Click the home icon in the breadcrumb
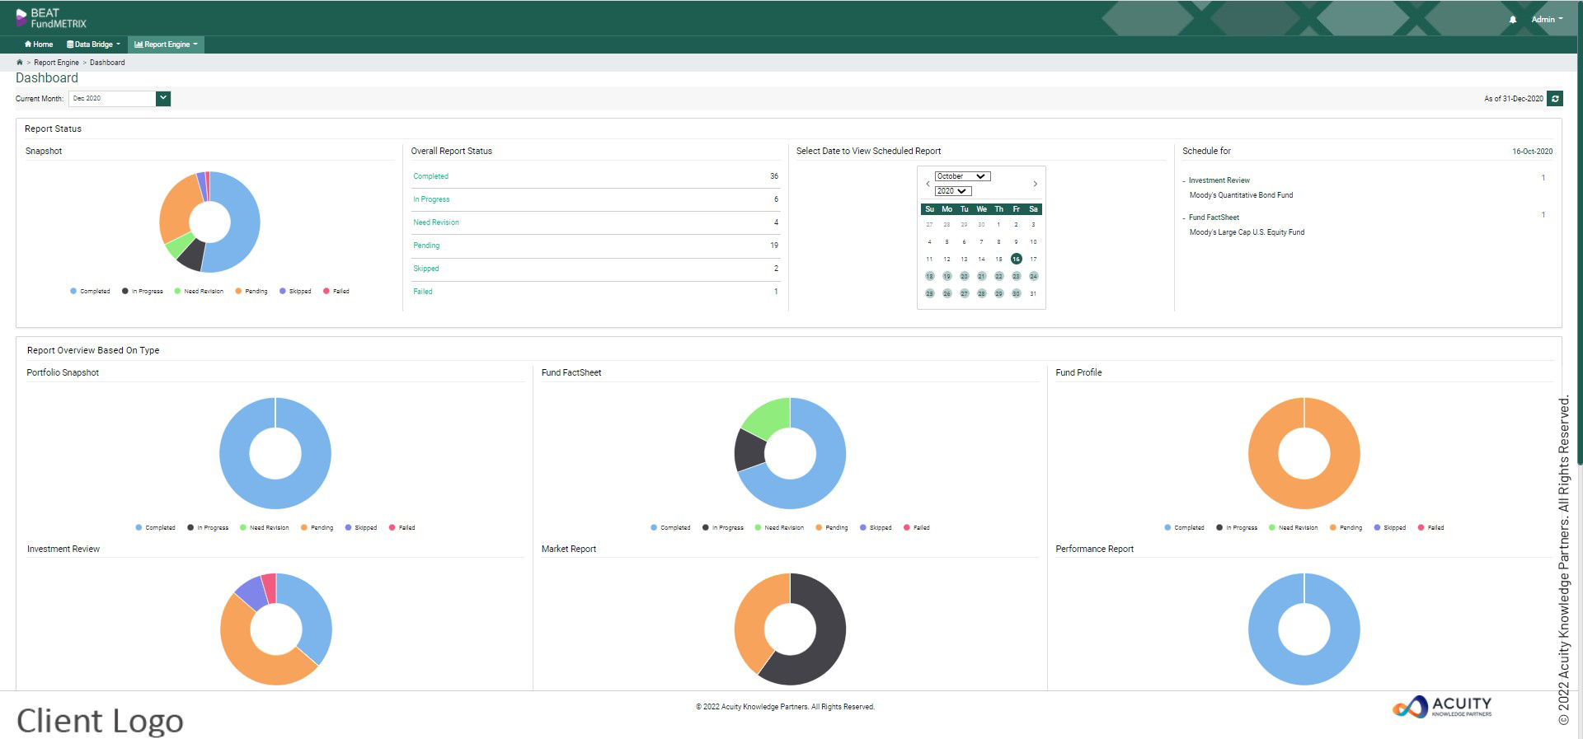Image resolution: width=1583 pixels, height=739 pixels. click(x=20, y=63)
